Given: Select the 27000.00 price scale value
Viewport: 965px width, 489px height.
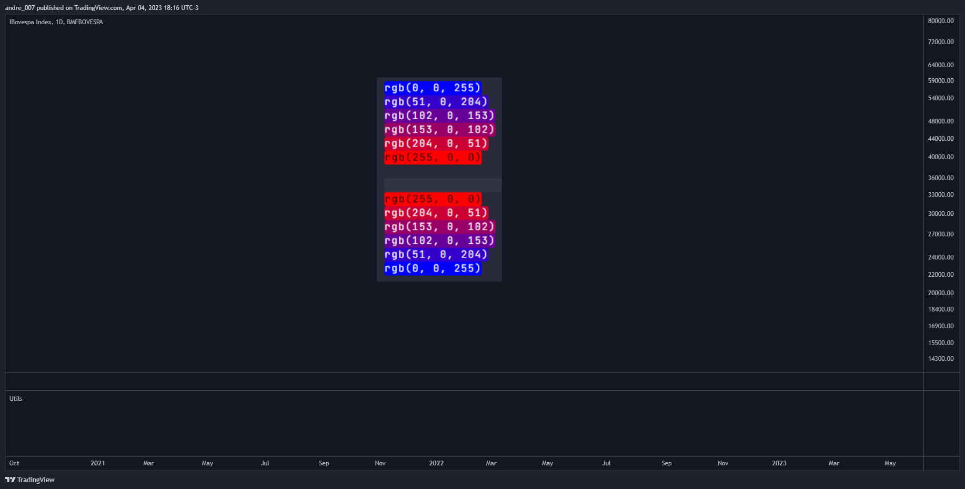Looking at the screenshot, I should point(941,234).
